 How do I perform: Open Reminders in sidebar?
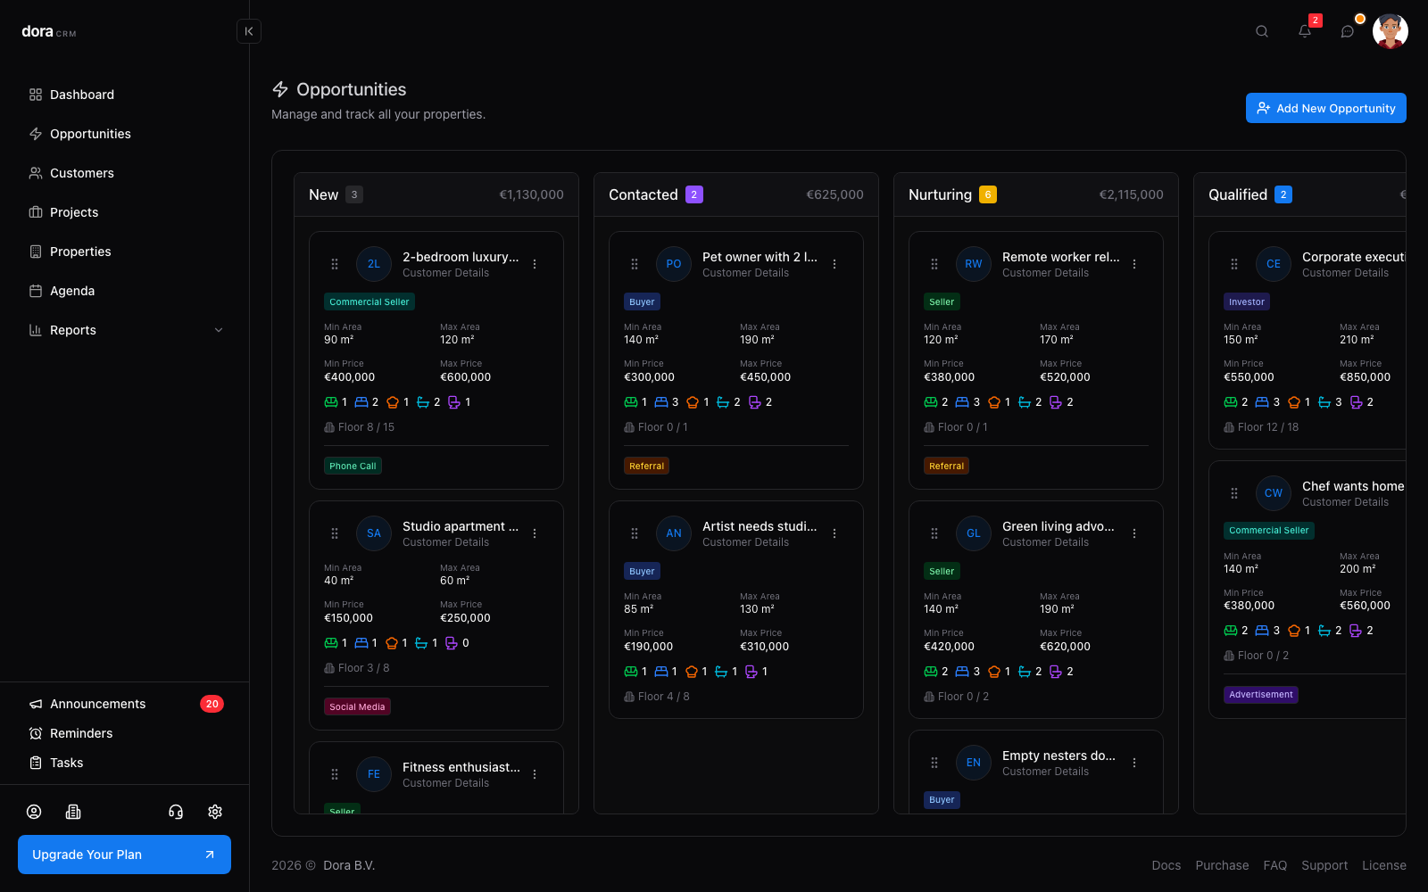tap(125, 733)
